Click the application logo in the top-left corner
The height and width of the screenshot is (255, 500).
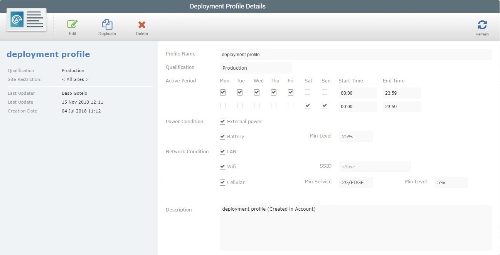(26, 19)
